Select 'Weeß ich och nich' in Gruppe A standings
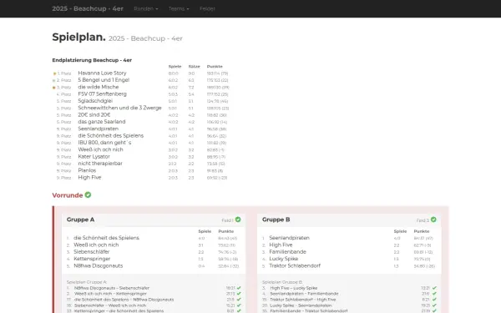 pyautogui.click(x=96, y=245)
